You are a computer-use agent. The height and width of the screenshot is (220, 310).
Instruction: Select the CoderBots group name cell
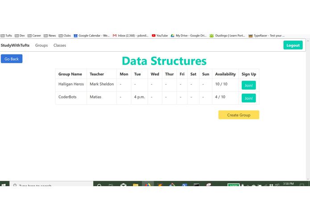coord(71,98)
